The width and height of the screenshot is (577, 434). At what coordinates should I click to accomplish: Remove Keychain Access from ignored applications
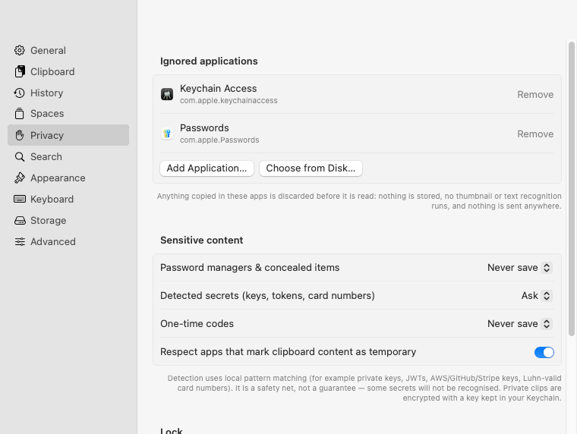535,95
